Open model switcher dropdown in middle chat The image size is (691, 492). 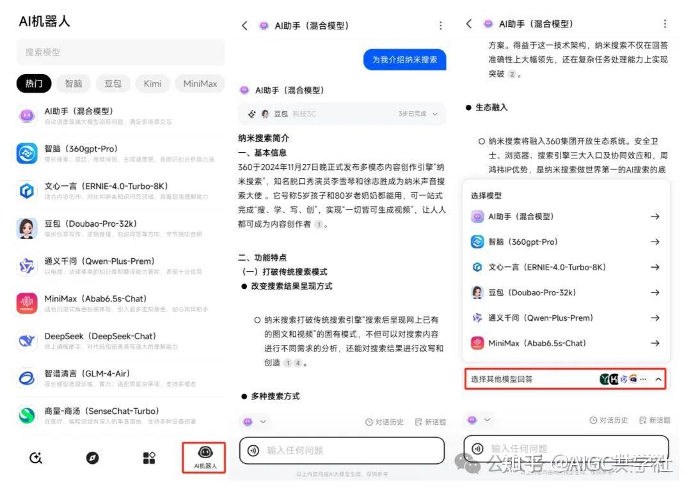pos(255,422)
